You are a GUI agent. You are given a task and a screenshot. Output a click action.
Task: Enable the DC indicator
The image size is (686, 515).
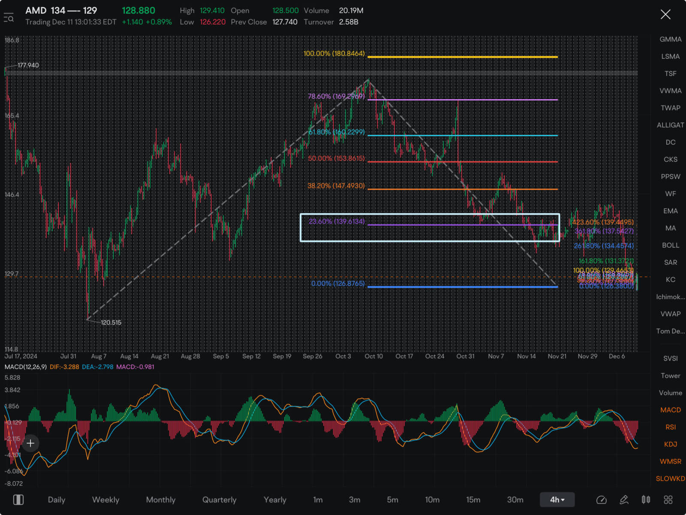[671, 142]
